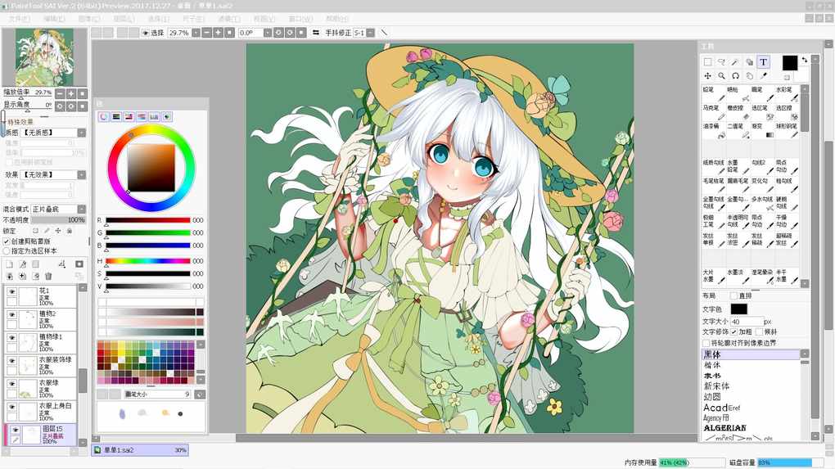
Task: Adjust the 不透明度 opacity slider
Action: click(58, 220)
